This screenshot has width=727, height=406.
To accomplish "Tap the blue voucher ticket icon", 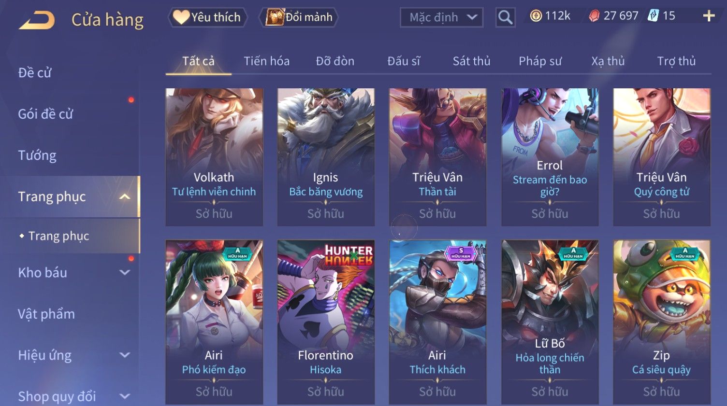I will (x=653, y=16).
